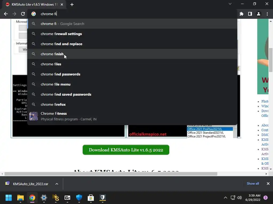Open the Extensions puzzle icon
Viewport: 273px width, 204px height.
[242, 14]
